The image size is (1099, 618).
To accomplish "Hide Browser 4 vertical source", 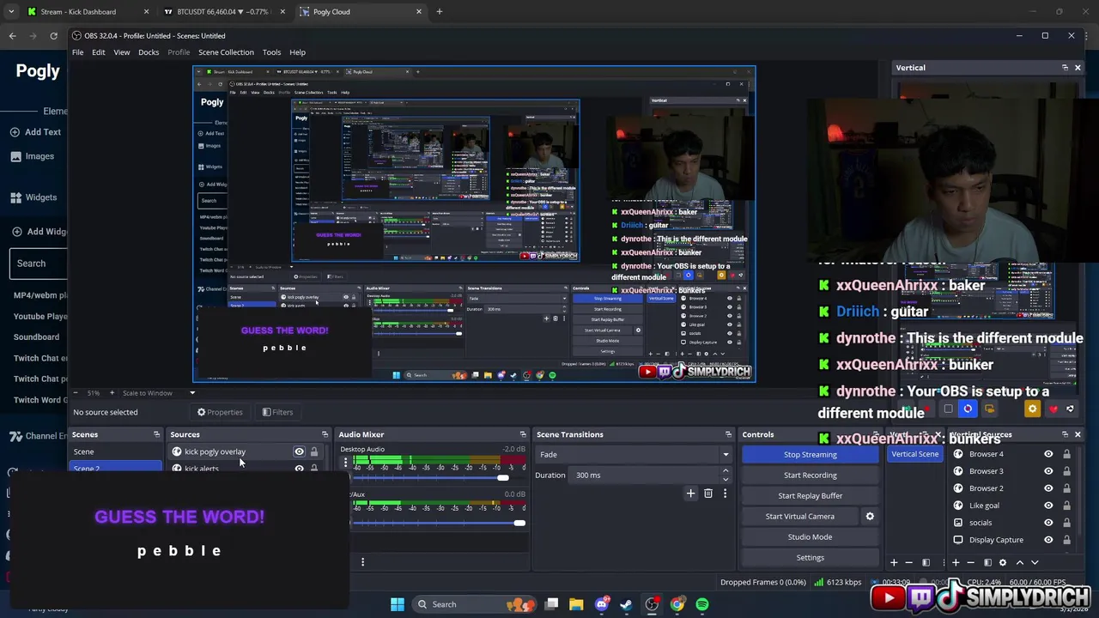I will click(x=1048, y=454).
